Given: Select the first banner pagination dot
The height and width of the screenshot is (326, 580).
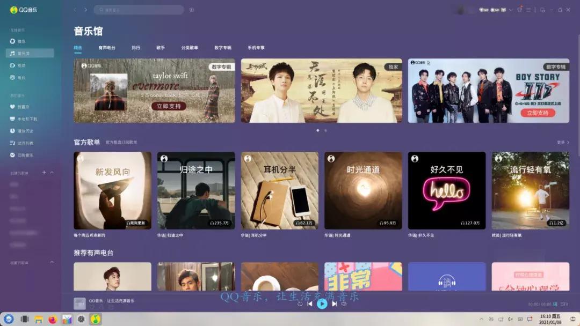Looking at the screenshot, I should (x=318, y=130).
